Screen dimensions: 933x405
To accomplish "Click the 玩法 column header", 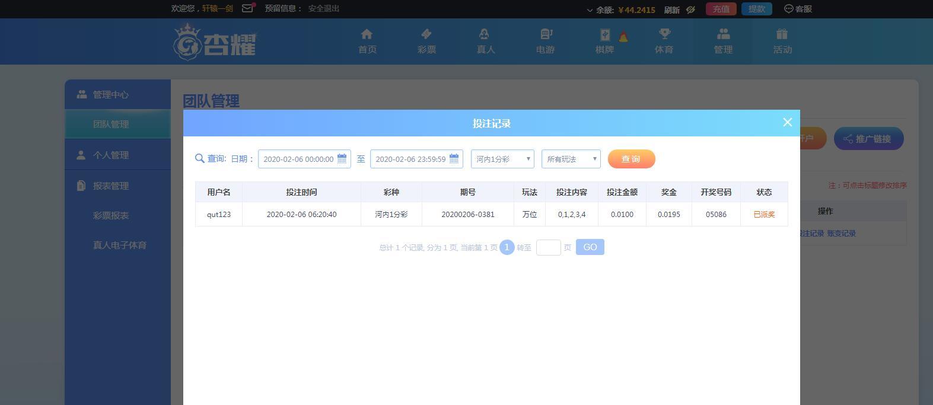I will (x=530, y=192).
